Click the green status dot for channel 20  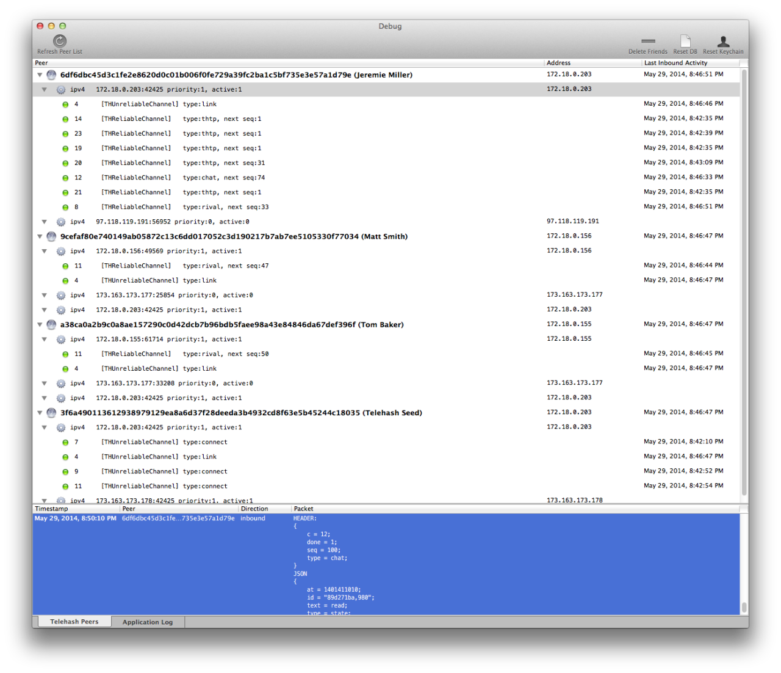[65, 164]
